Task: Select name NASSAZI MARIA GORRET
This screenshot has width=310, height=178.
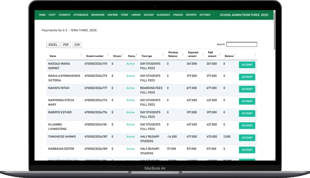Action: point(59,66)
